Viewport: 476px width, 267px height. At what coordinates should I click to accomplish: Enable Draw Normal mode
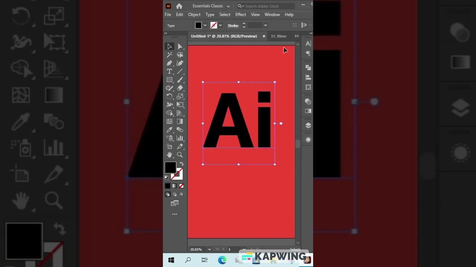point(167,194)
